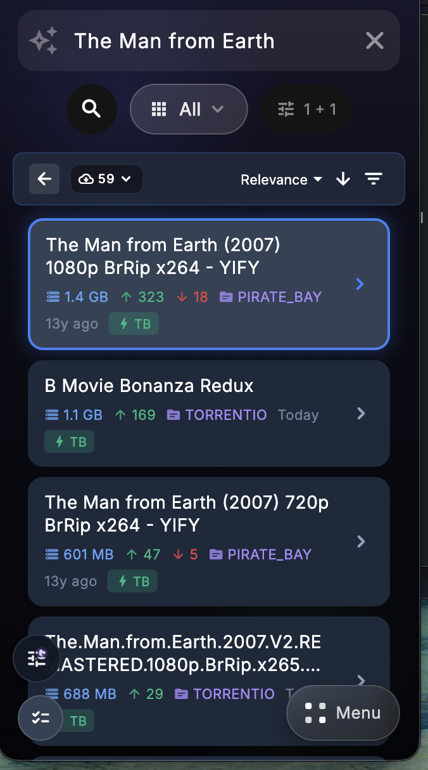Click the 47 seeders count

click(x=143, y=554)
